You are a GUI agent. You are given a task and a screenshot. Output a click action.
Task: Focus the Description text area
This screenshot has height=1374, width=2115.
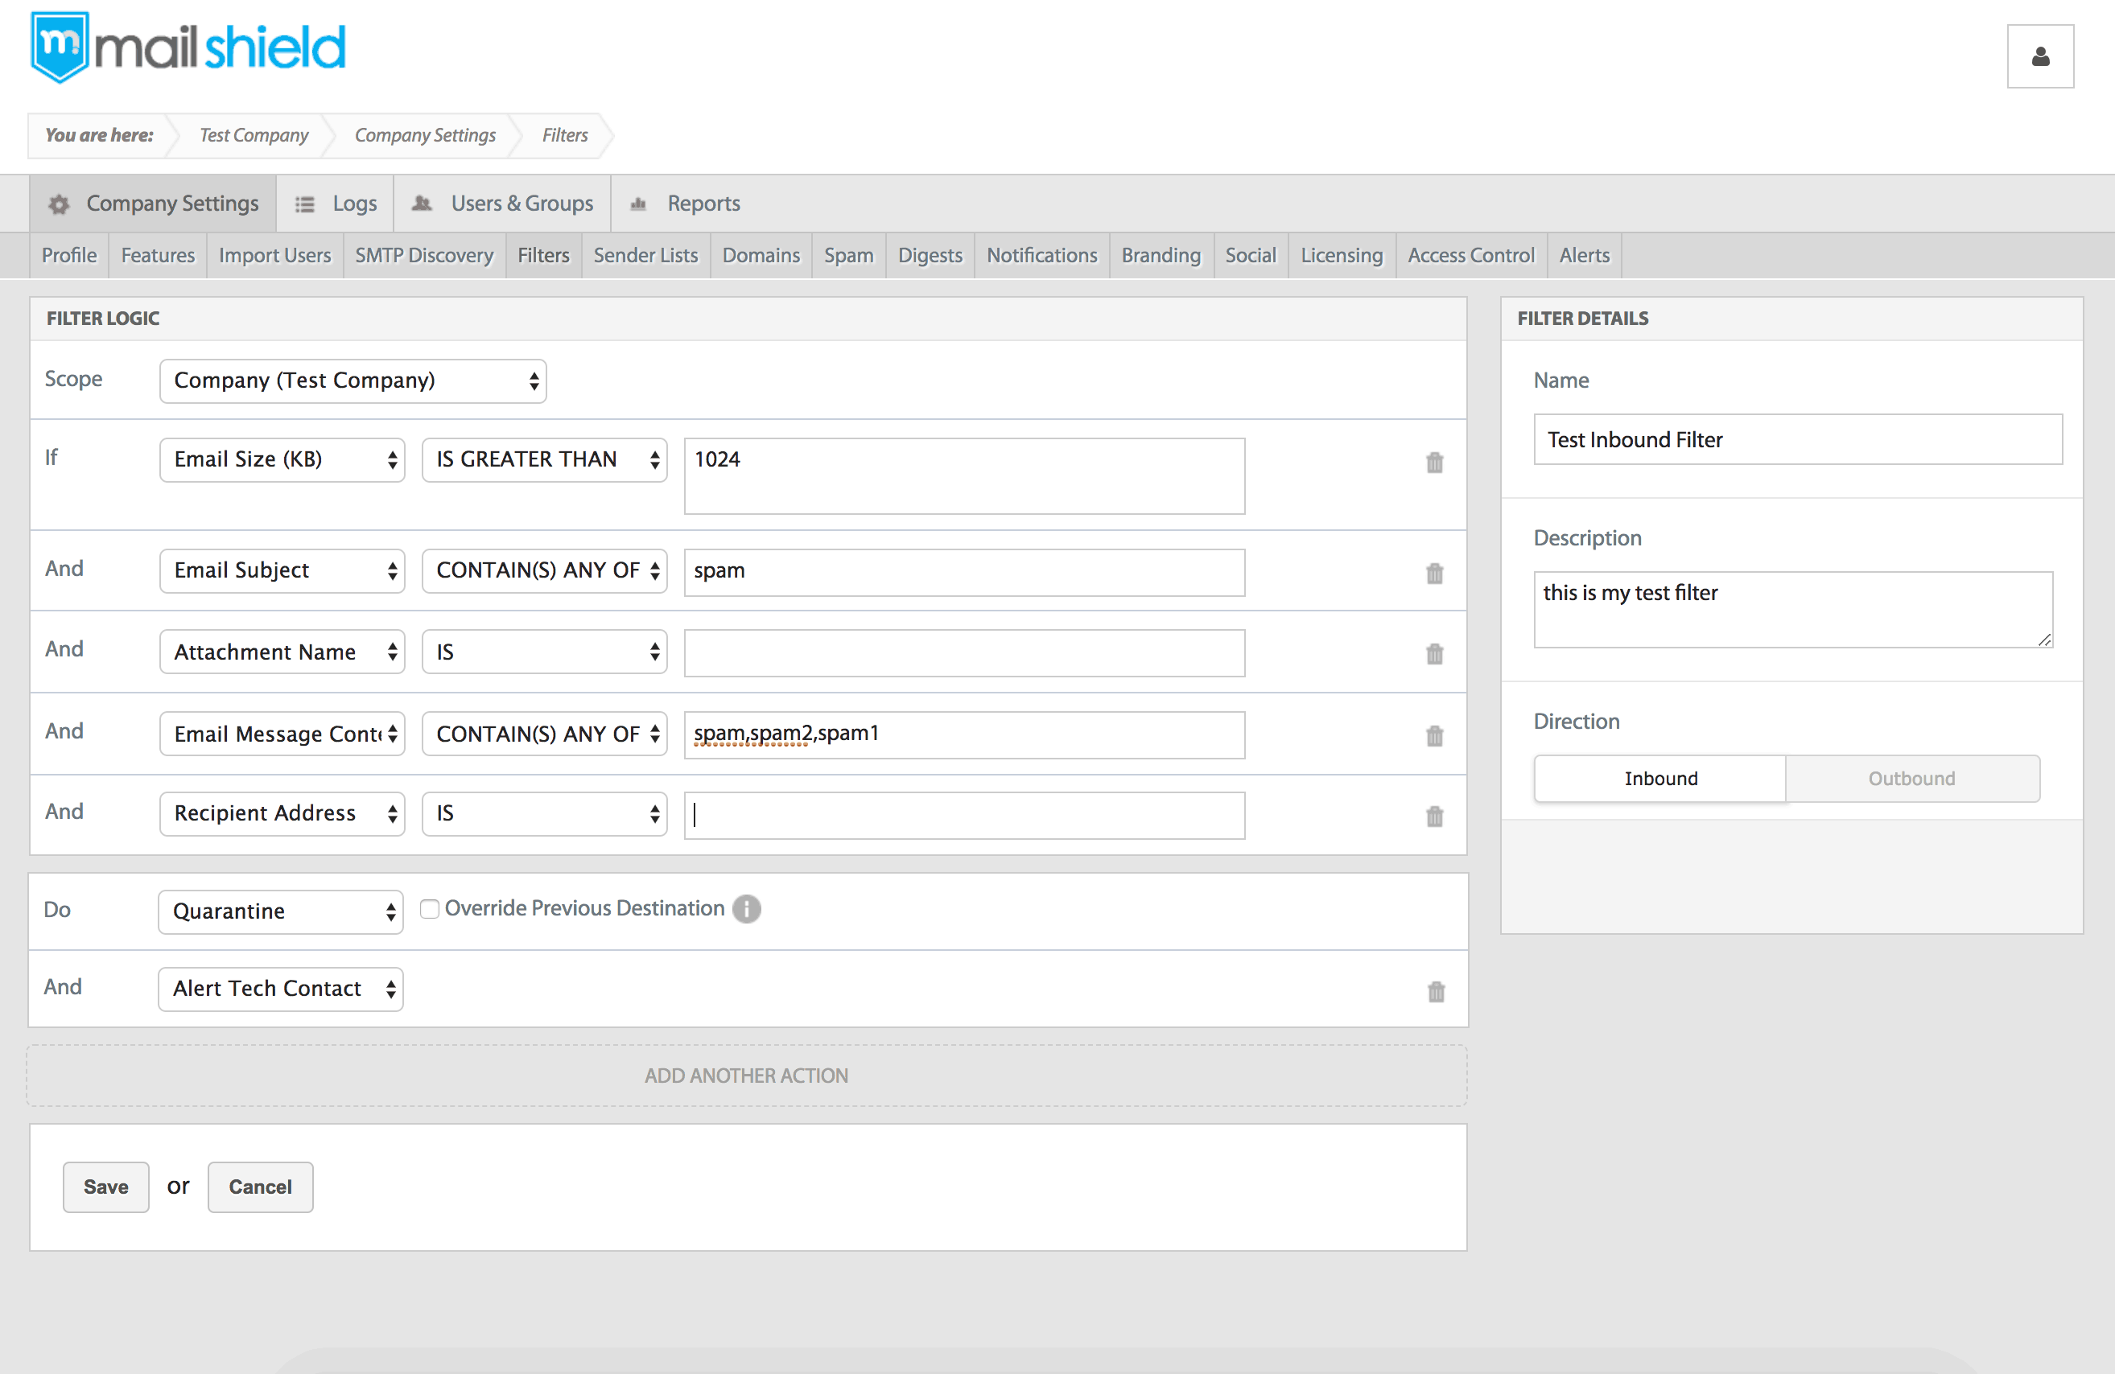pyautogui.click(x=1793, y=609)
